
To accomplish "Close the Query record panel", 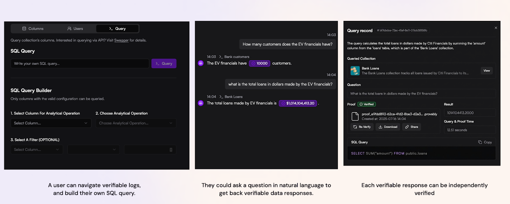I will point(496,28).
